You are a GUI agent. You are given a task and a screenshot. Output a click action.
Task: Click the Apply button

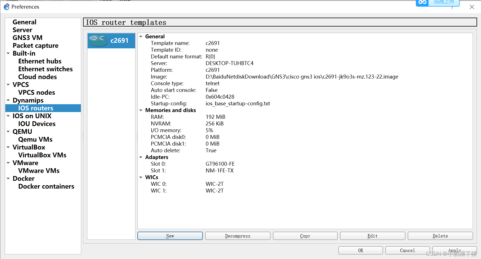coord(455,250)
